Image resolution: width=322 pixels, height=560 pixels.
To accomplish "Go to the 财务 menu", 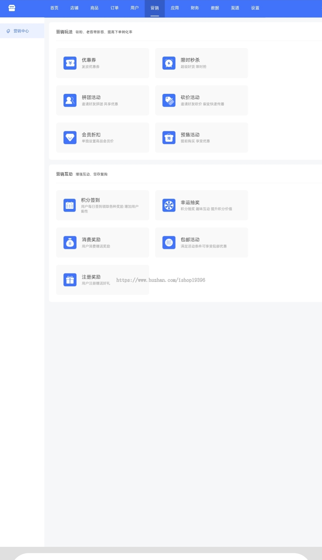I will coord(195,8).
